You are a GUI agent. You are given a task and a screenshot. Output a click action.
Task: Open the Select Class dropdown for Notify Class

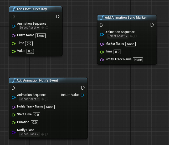pos(29,134)
